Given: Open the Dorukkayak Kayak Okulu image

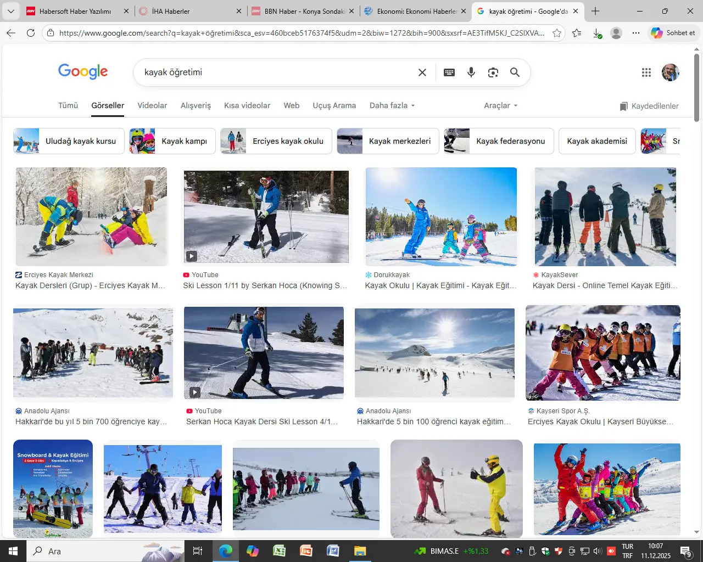Looking at the screenshot, I should click(x=441, y=217).
